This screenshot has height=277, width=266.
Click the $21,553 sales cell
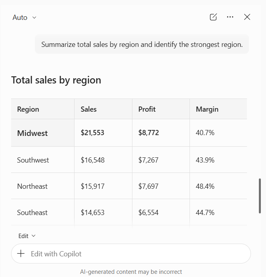103,133
